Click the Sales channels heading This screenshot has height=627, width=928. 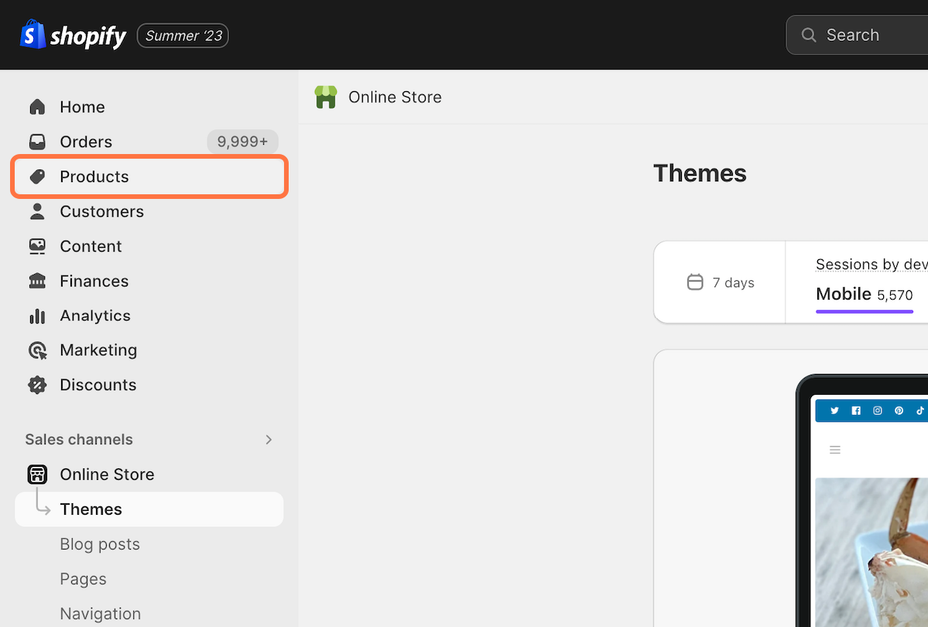pos(79,440)
